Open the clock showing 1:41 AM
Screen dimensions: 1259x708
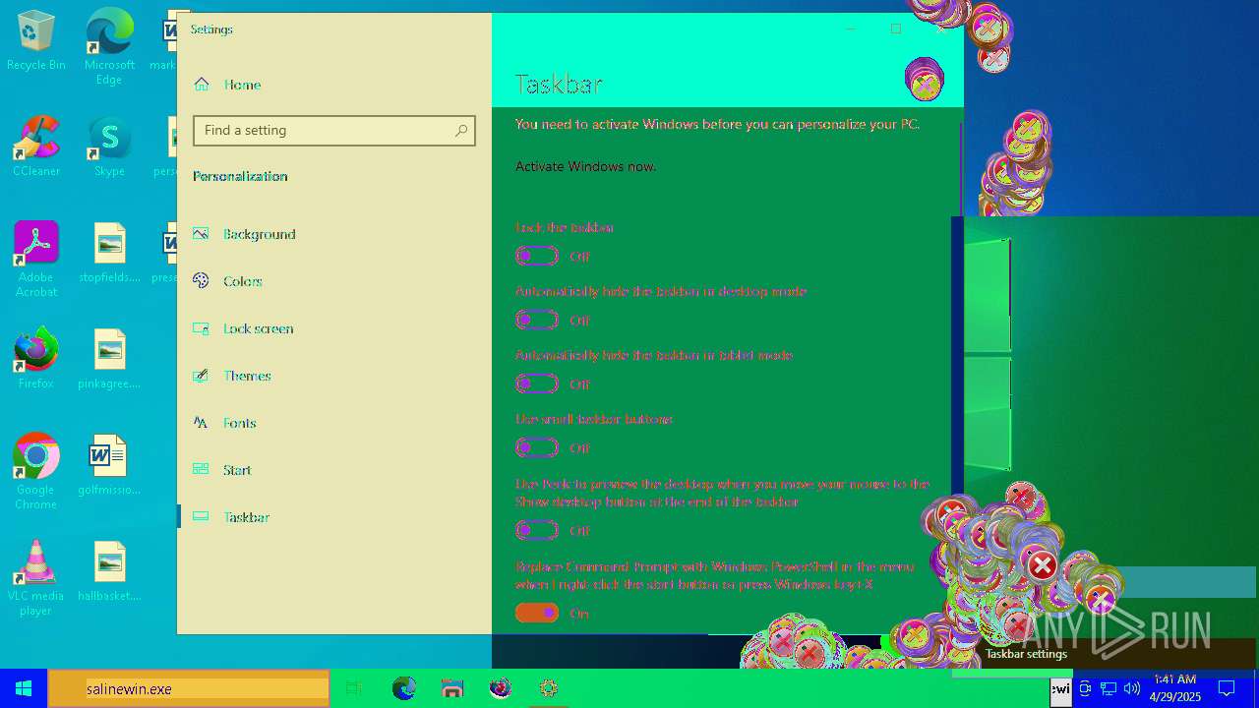click(1175, 688)
